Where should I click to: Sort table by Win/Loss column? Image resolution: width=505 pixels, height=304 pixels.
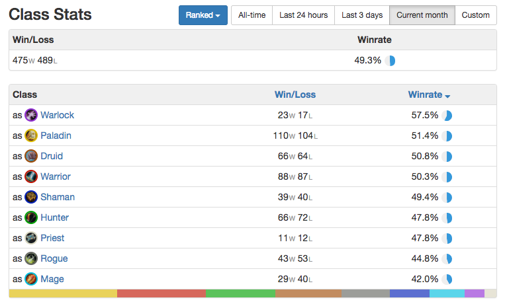tap(295, 95)
